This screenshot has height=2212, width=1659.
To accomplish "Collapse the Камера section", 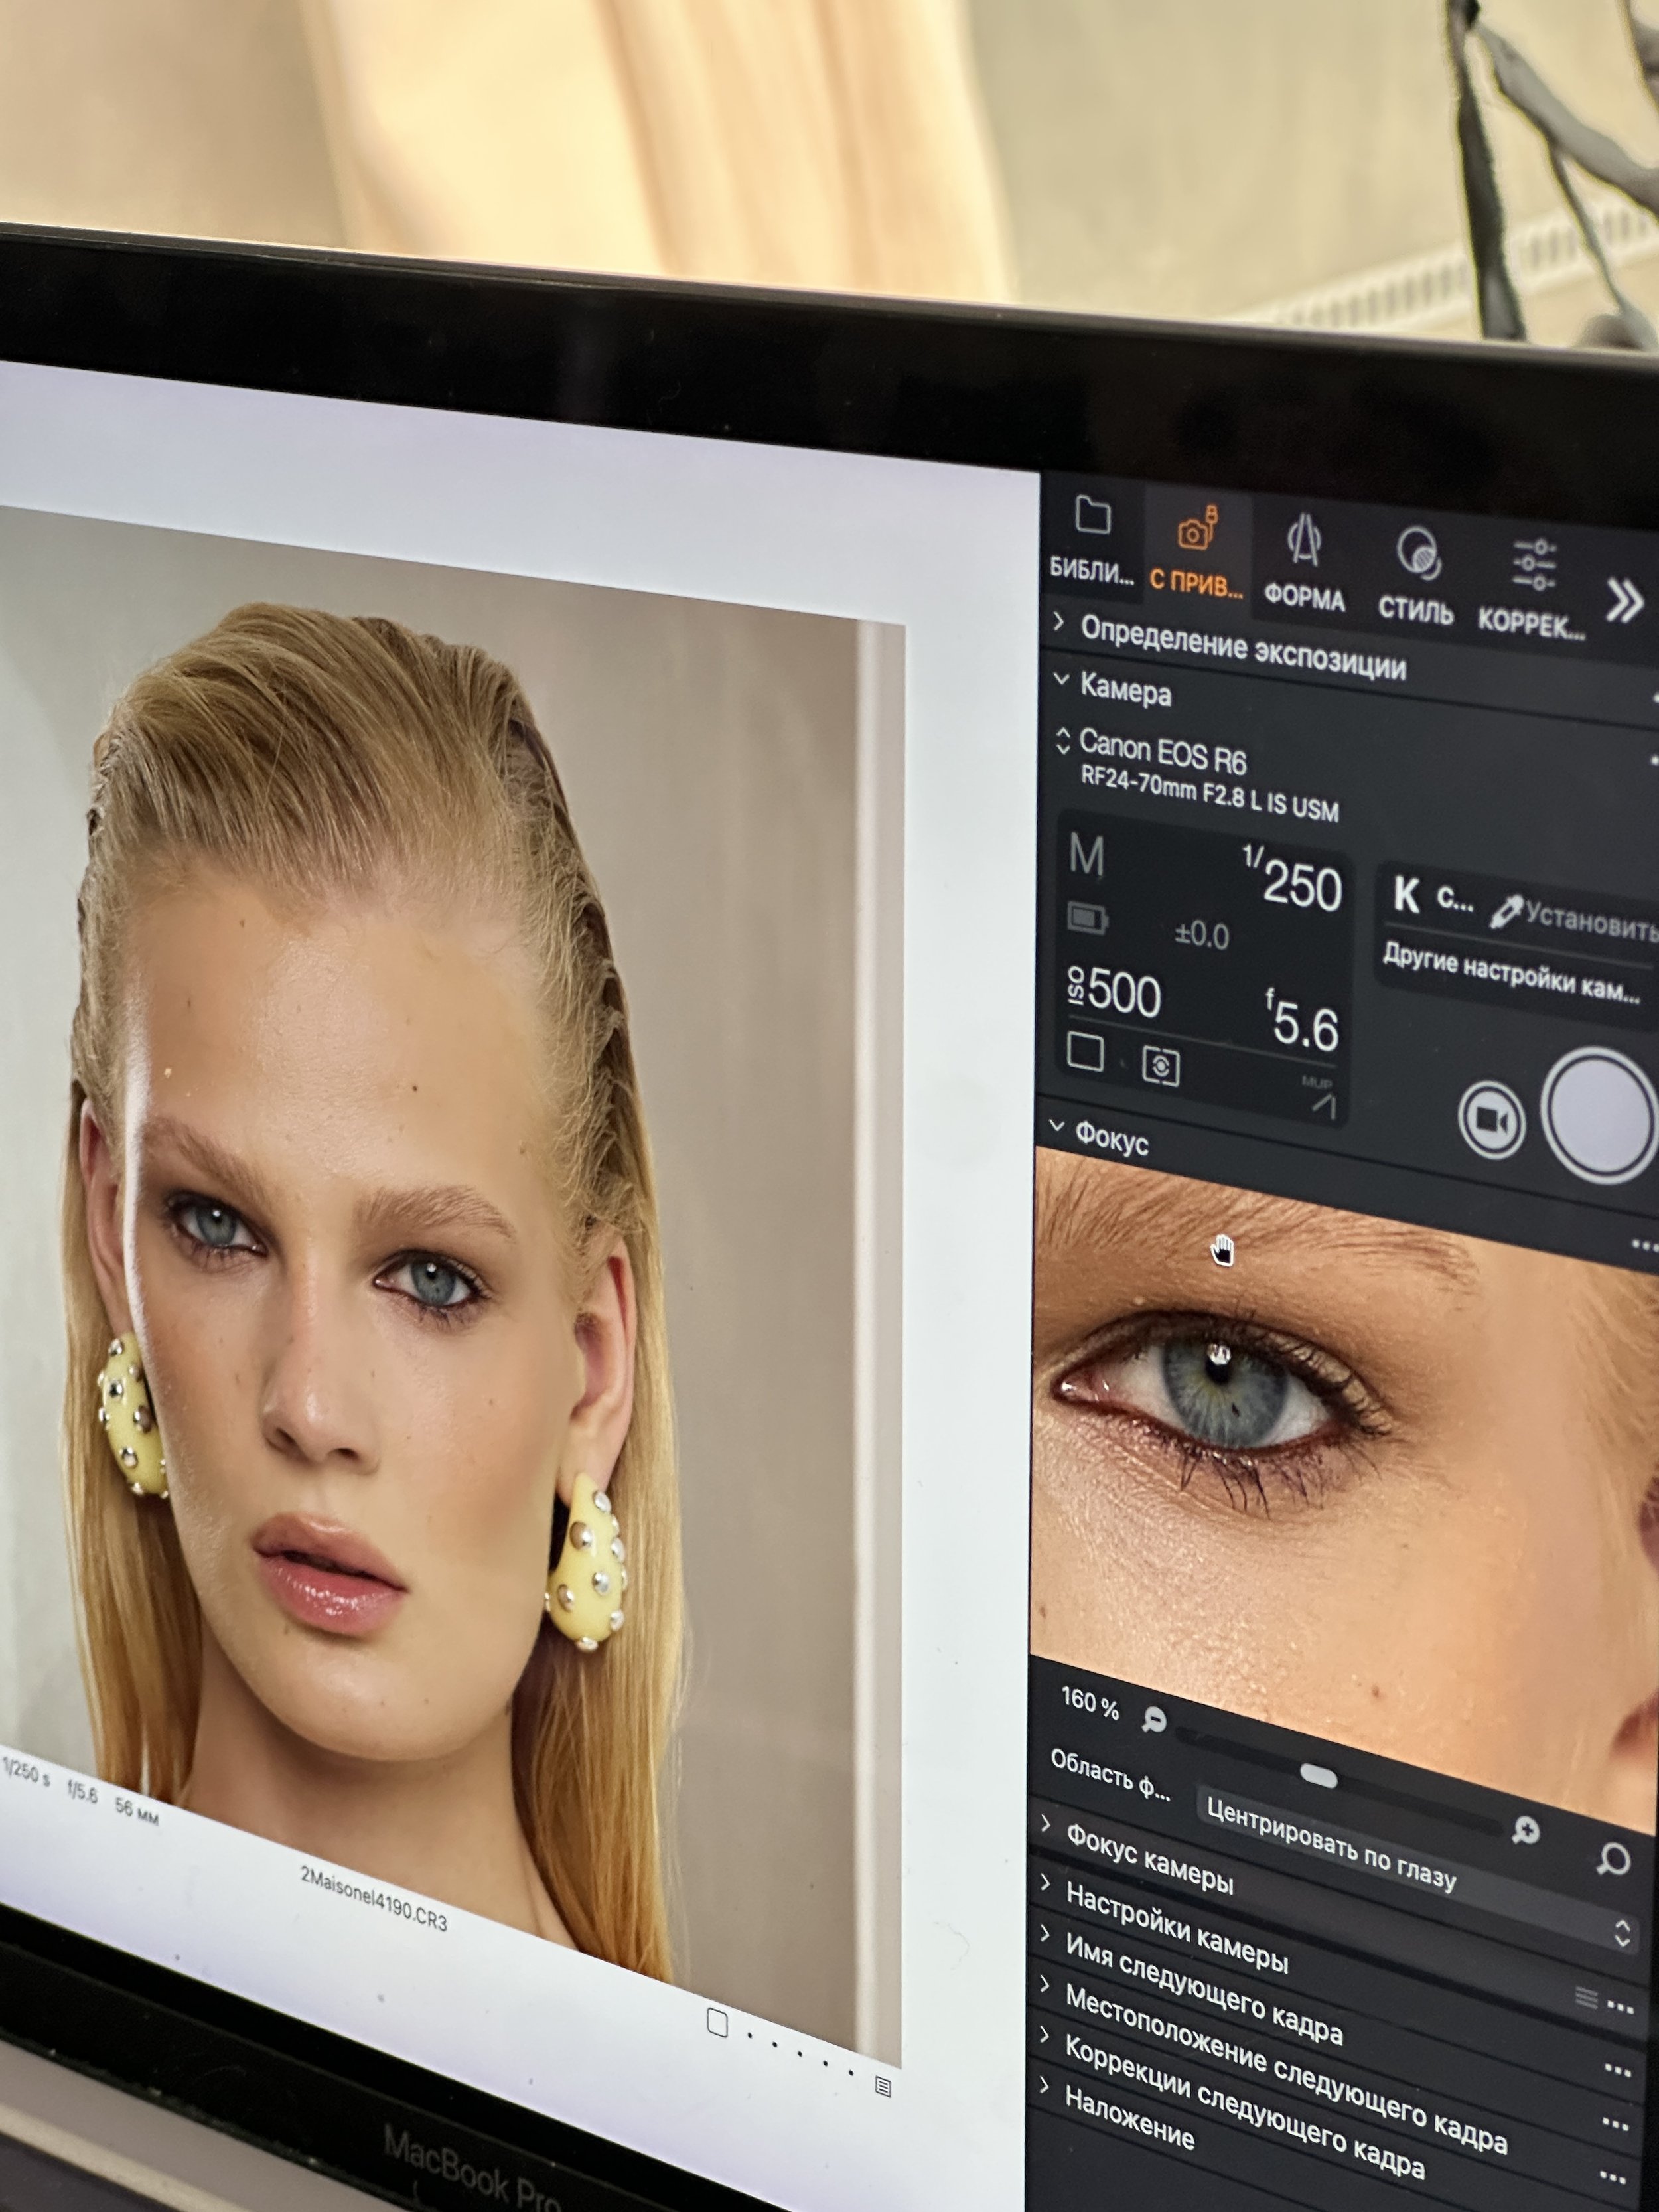I will pyautogui.click(x=1061, y=680).
